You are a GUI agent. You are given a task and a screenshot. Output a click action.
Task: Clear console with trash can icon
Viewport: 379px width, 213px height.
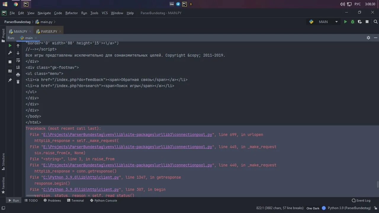click(18, 82)
